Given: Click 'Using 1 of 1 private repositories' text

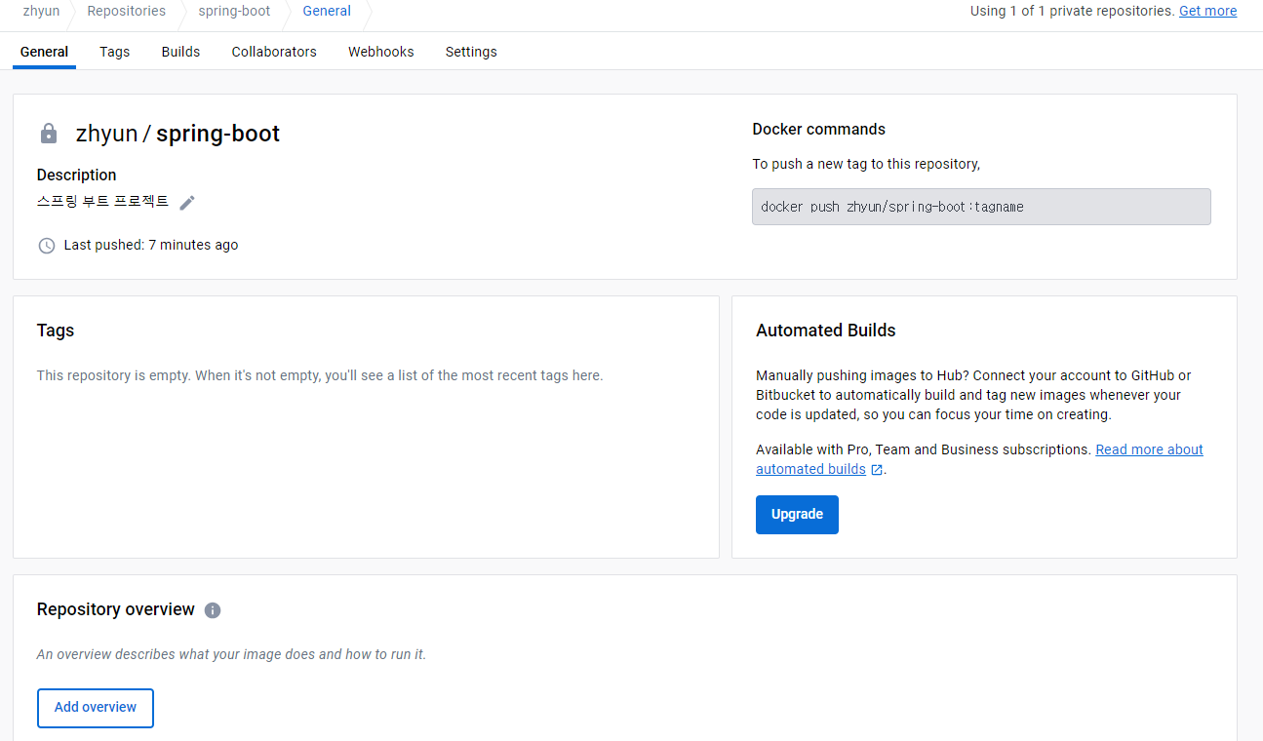Looking at the screenshot, I should point(1072,11).
